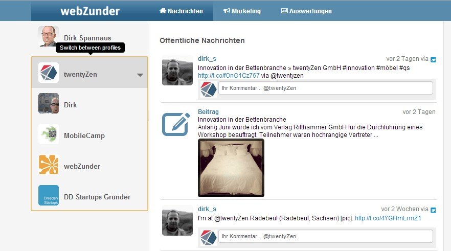
Task: Click dirk_s avatar on first post
Action: point(177,70)
